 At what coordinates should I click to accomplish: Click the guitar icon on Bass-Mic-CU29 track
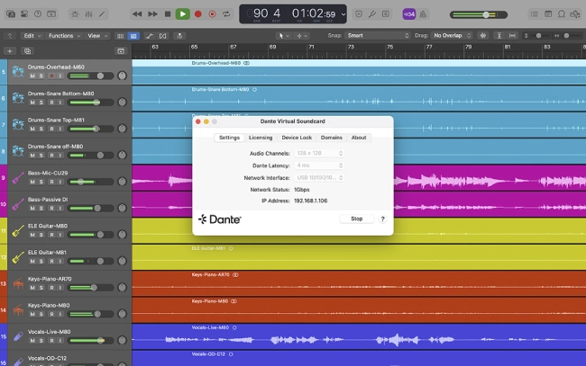(17, 178)
